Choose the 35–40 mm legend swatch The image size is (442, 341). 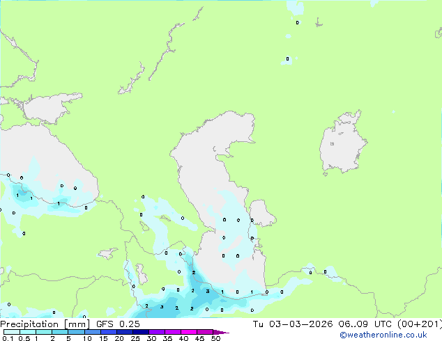(x=173, y=332)
